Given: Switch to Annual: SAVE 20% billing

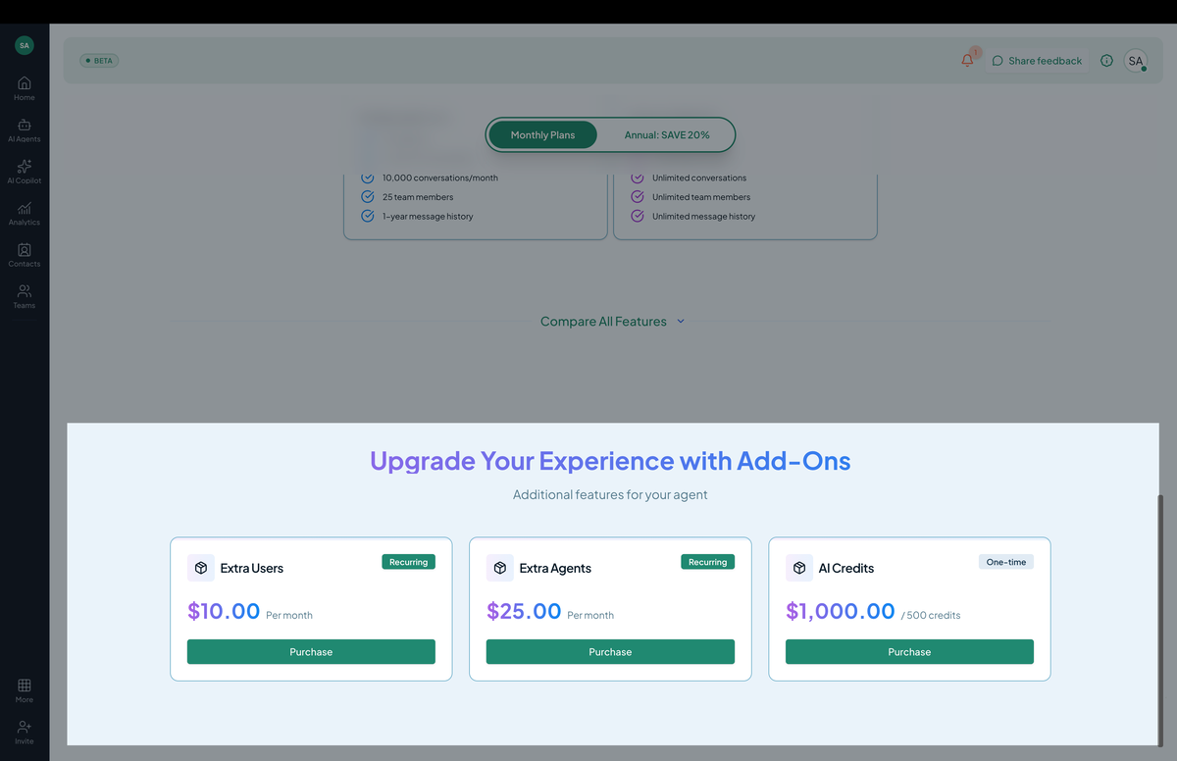Looking at the screenshot, I should tap(667, 134).
